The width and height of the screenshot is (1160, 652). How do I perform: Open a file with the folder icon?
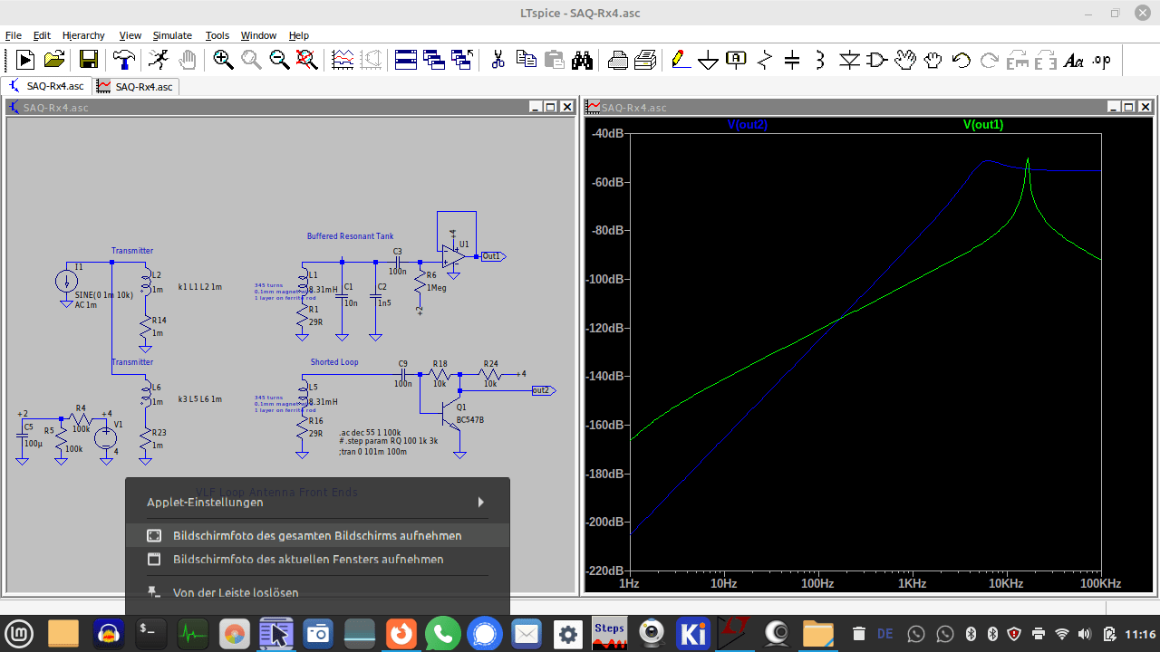[x=54, y=60]
